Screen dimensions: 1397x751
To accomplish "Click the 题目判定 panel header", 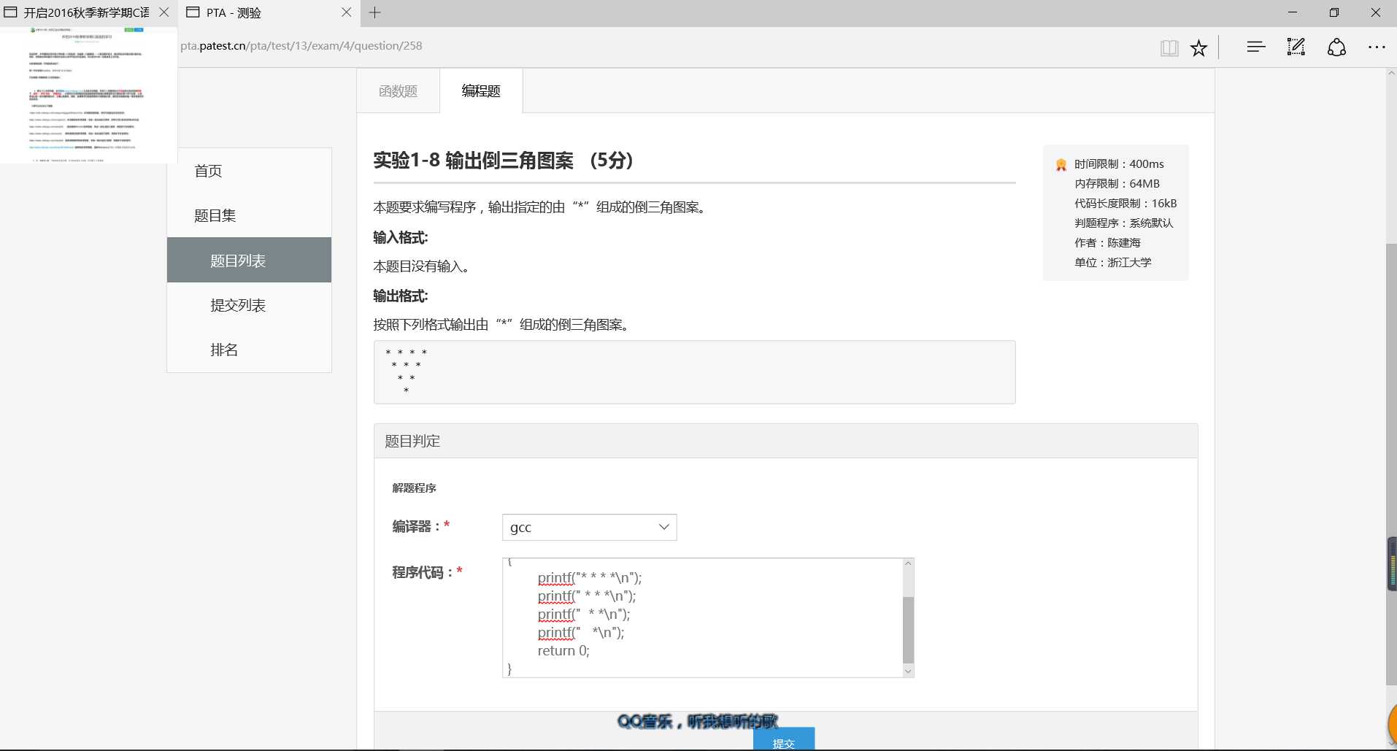I will 785,441.
